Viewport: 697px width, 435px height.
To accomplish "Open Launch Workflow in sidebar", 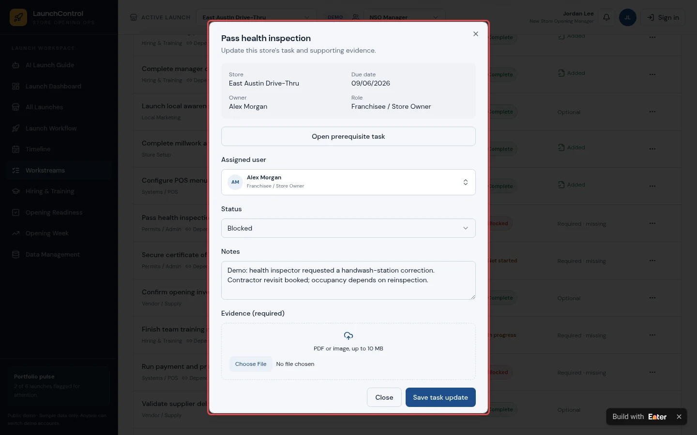I will point(59,129).
